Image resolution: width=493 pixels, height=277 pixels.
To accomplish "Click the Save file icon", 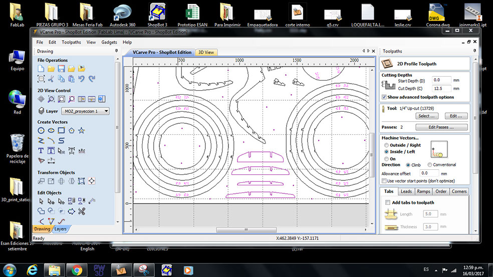I will coord(61,68).
